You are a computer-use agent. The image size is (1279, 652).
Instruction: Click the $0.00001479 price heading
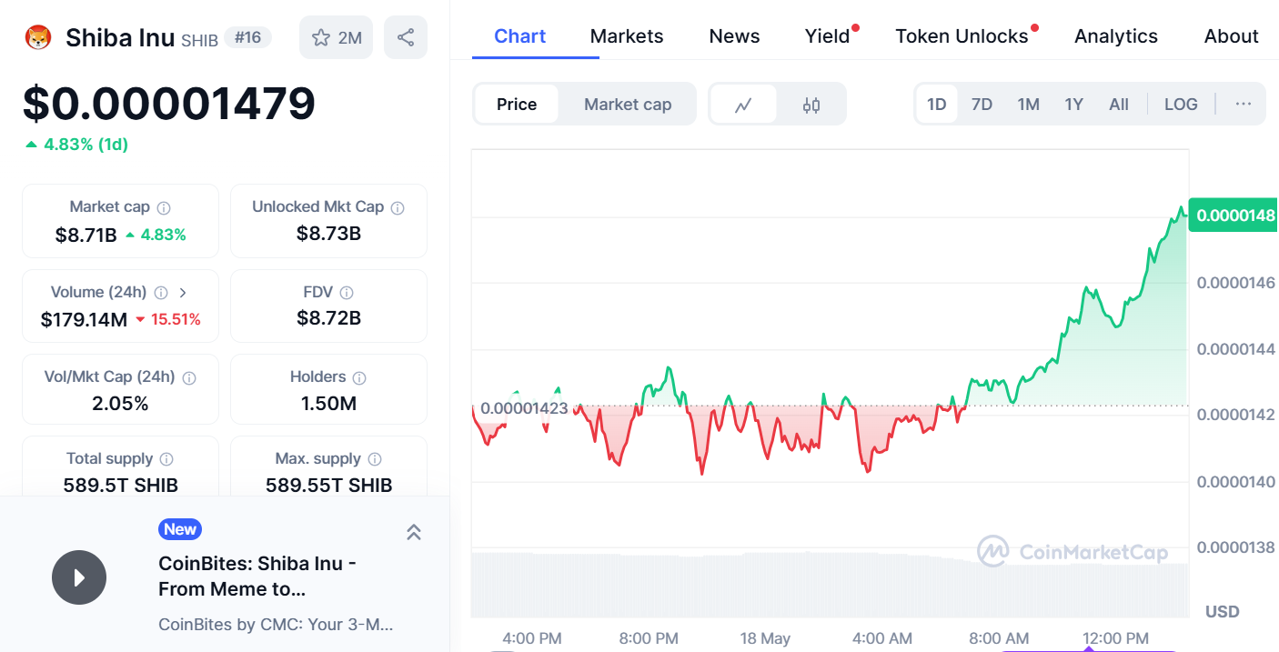(169, 103)
